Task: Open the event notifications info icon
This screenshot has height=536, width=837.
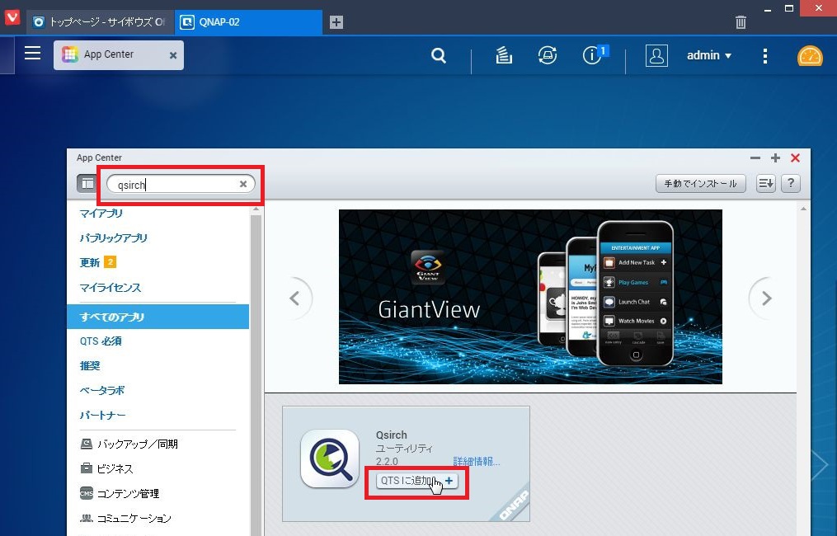Action: tap(591, 55)
